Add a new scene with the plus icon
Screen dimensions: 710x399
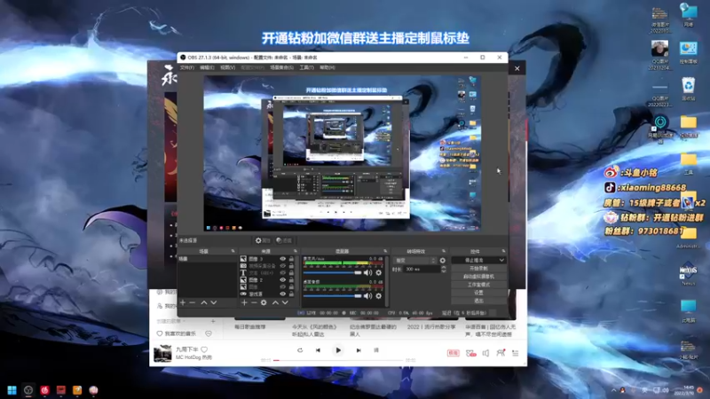tap(183, 302)
